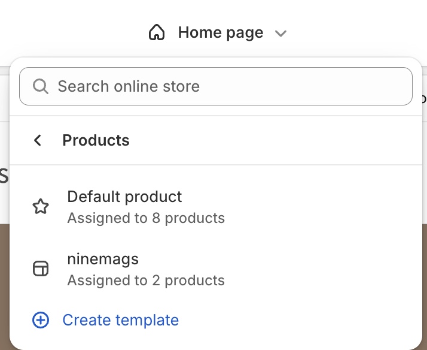Choose the ninemags template
The width and height of the screenshot is (427, 350).
click(103, 259)
